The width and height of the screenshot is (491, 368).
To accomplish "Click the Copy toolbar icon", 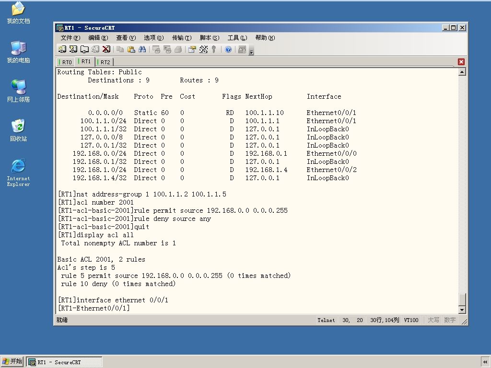I will [120, 49].
